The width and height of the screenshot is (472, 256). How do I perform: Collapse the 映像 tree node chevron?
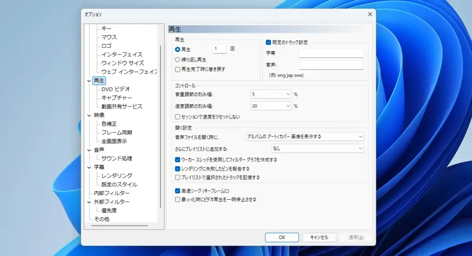[x=89, y=115]
